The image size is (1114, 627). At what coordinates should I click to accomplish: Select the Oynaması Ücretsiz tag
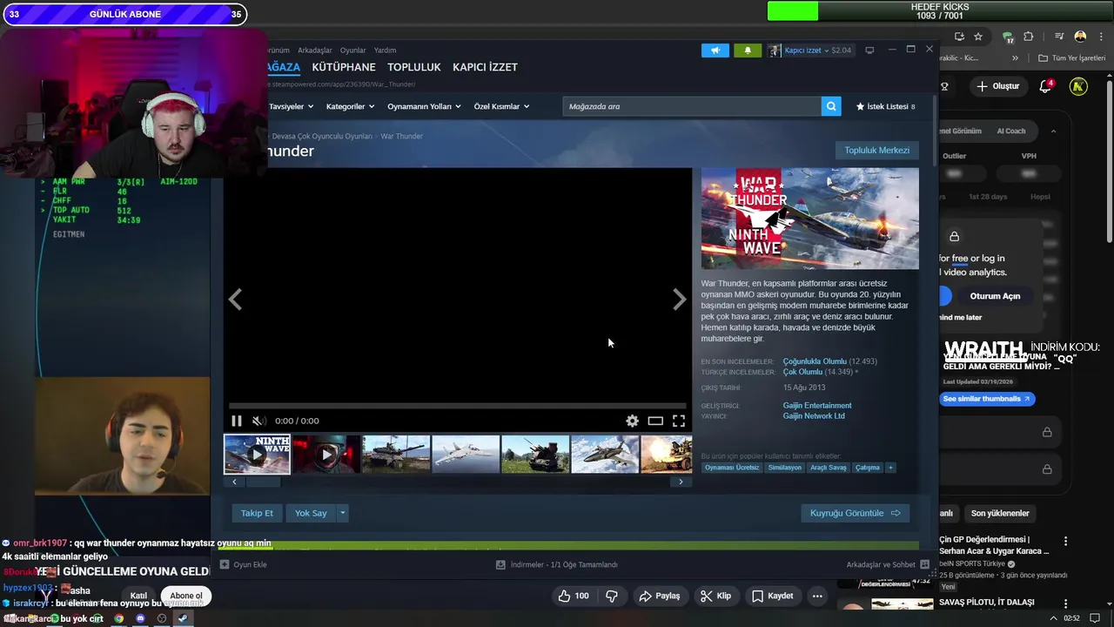coord(732,468)
